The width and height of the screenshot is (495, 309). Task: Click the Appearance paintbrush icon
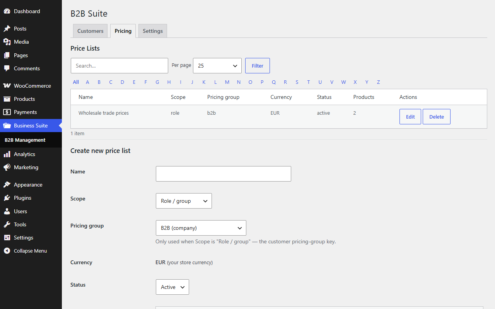[7, 185]
